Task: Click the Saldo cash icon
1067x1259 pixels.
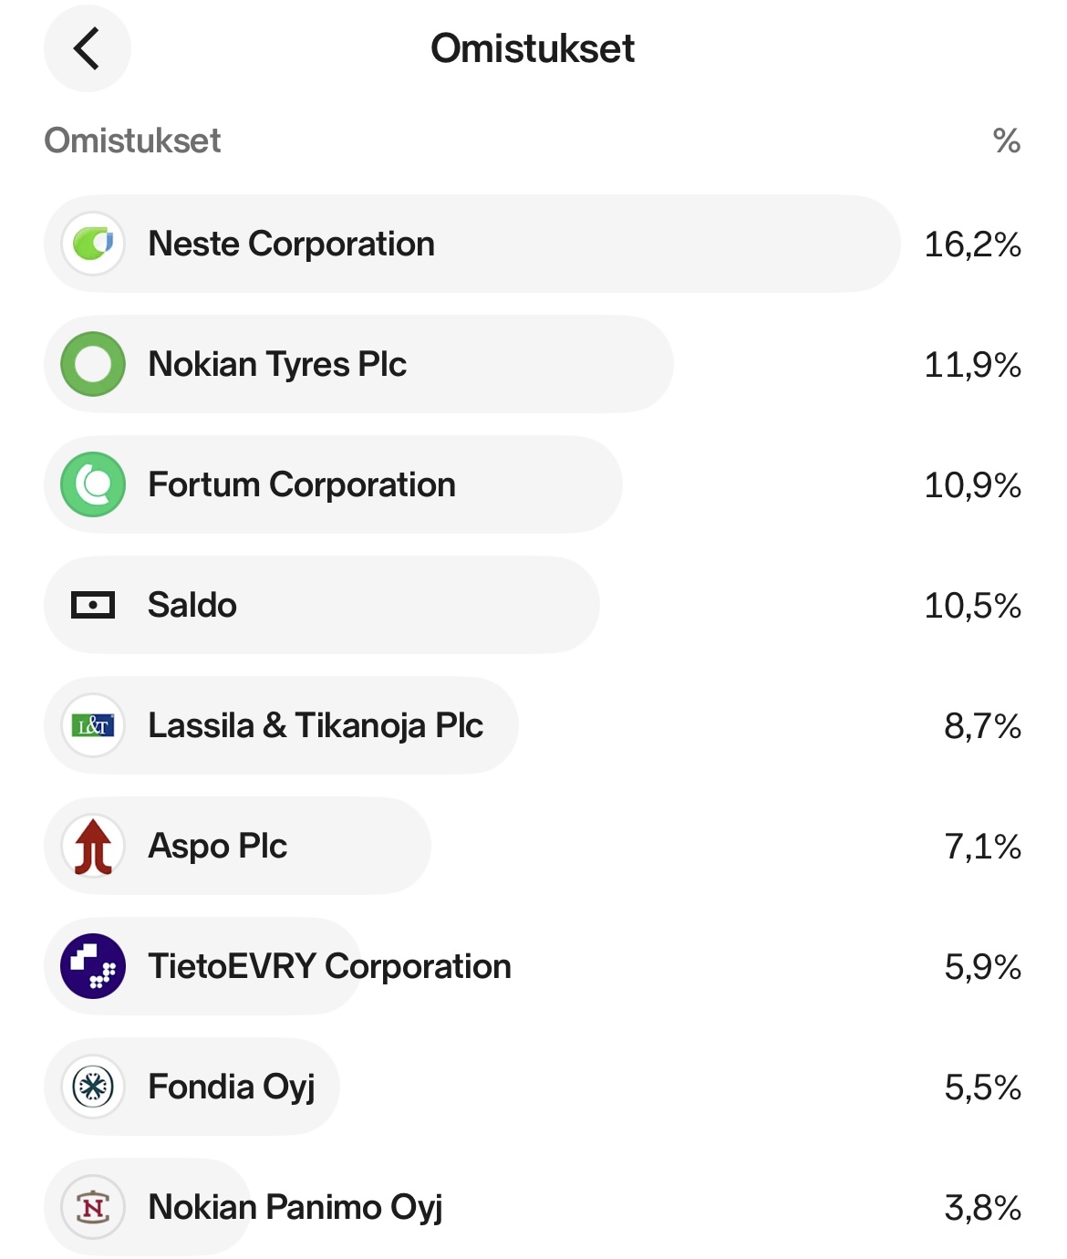Action: (x=93, y=605)
